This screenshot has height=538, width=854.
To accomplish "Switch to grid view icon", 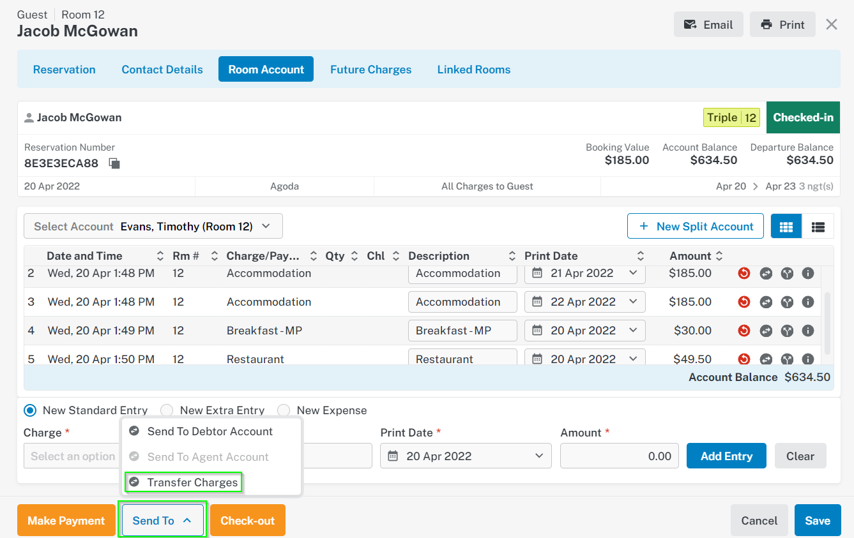I will [786, 227].
